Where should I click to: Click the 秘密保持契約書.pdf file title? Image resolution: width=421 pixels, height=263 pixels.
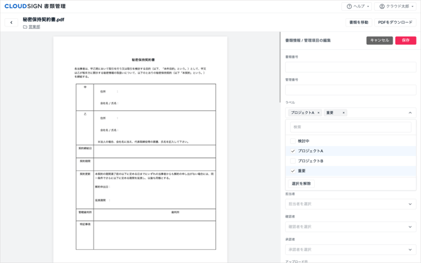click(43, 20)
